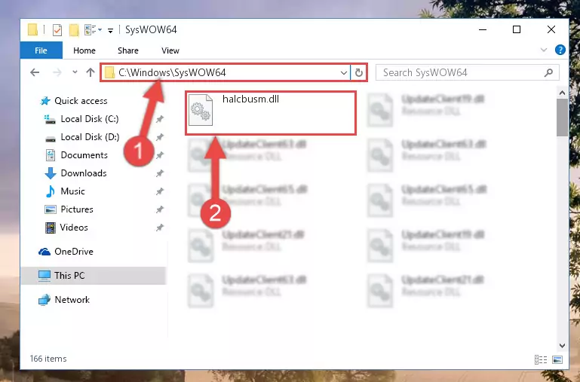Switch to Details view in status bar
The width and height of the screenshot is (580, 382).
pyautogui.click(x=541, y=359)
